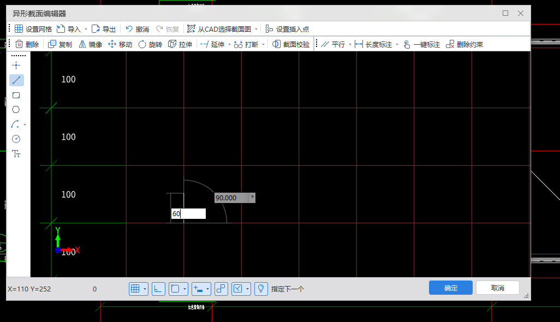Maximize the 异形截面编辑器 window
This screenshot has width=560, height=322.
pos(505,13)
